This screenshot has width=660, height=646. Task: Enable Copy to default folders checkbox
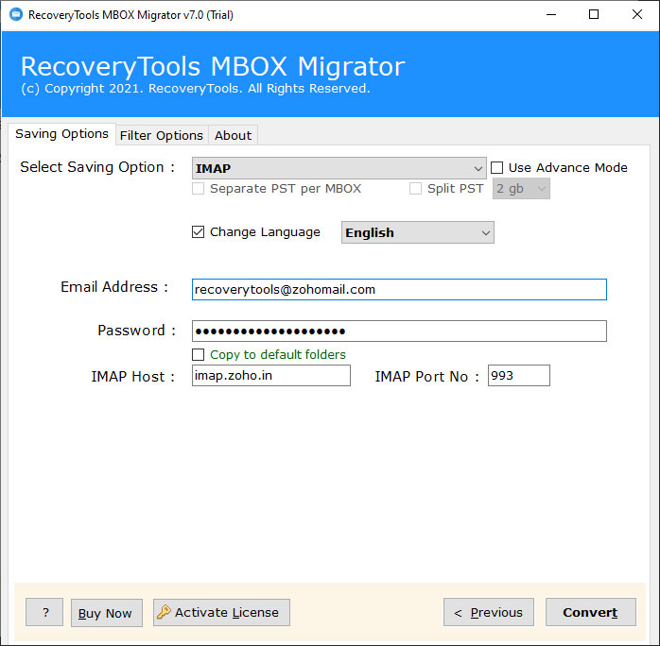tap(199, 354)
